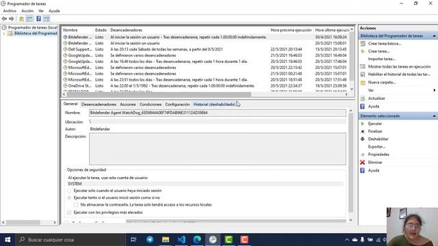
Task: Click the taskbar search box 'Buscar cualquier cosa'
Action: coord(71,240)
